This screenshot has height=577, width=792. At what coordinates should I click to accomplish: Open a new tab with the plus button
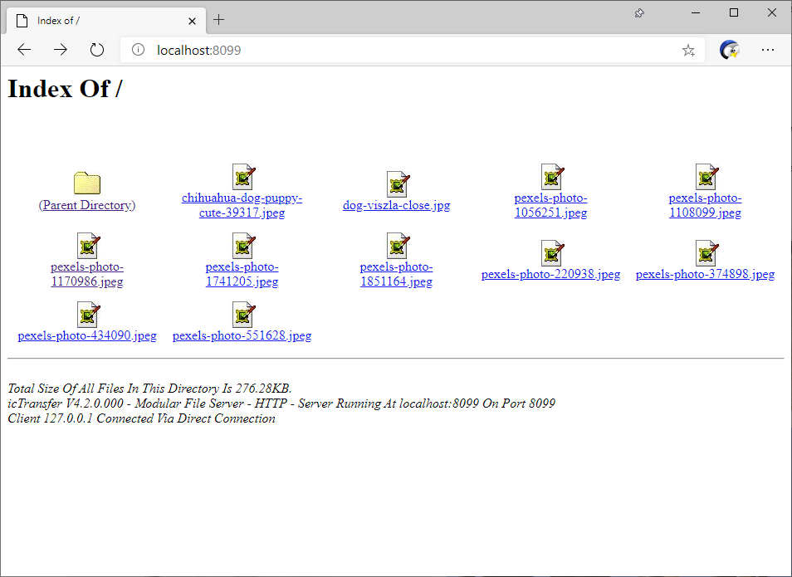pos(217,20)
